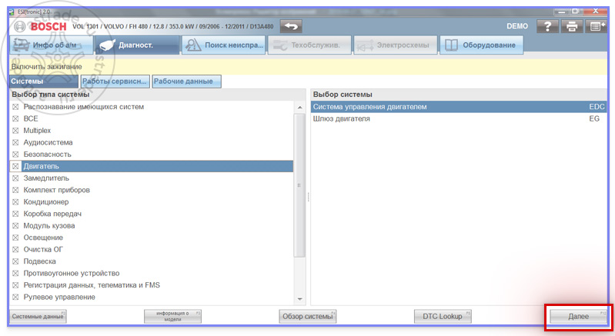
Task: Toggle checkbox beside Безопасность
Action: pyautogui.click(x=15, y=155)
